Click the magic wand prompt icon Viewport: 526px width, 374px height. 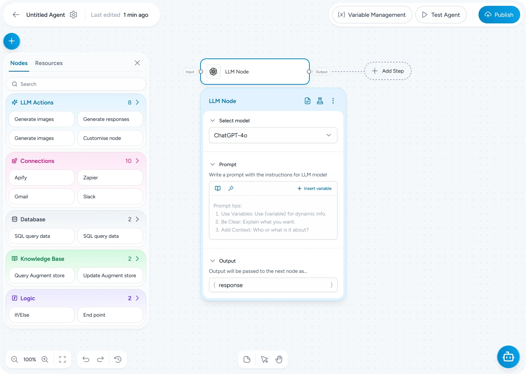tap(231, 188)
